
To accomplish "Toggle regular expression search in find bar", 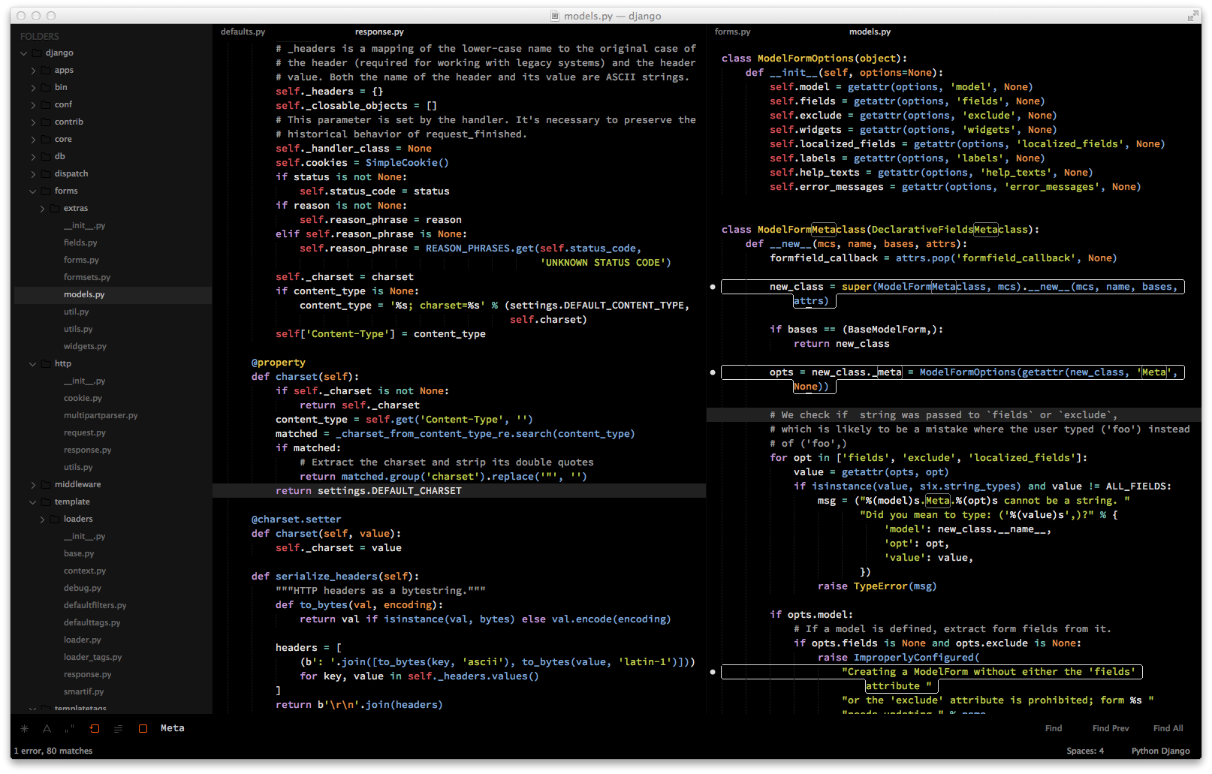I will (24, 728).
